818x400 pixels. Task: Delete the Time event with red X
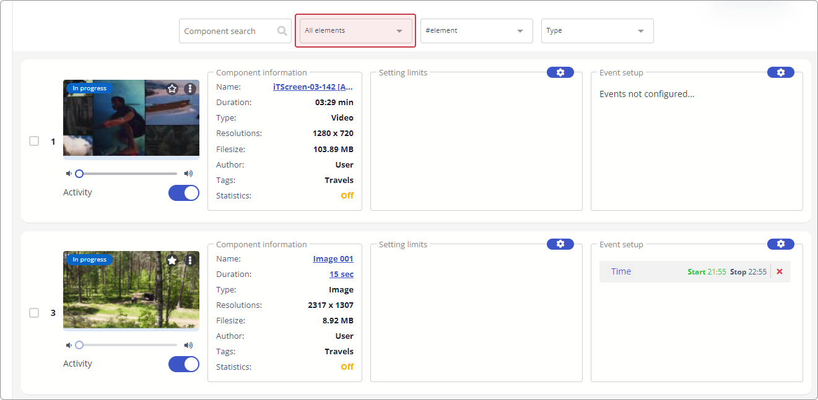780,271
